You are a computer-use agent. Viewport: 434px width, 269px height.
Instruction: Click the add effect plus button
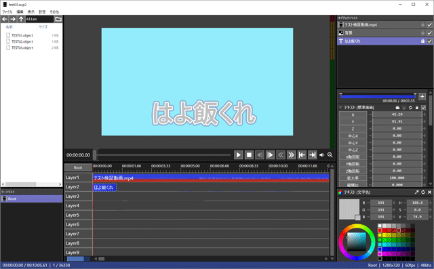coord(422,96)
